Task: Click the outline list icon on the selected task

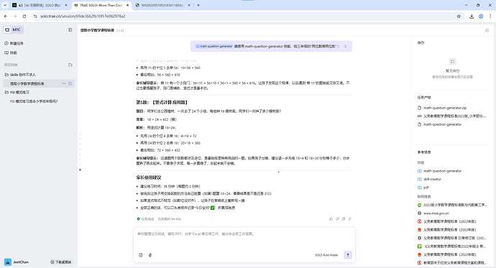Action: pos(70,84)
